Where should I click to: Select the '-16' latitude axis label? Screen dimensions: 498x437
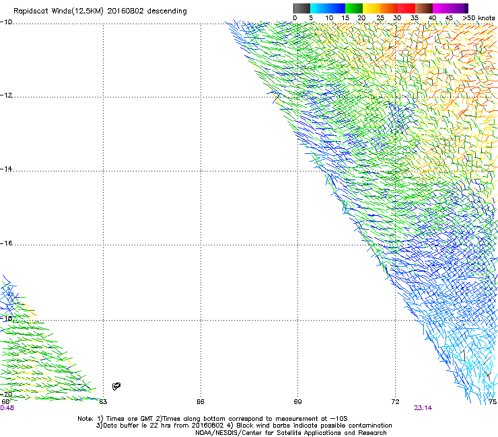[x=6, y=243]
